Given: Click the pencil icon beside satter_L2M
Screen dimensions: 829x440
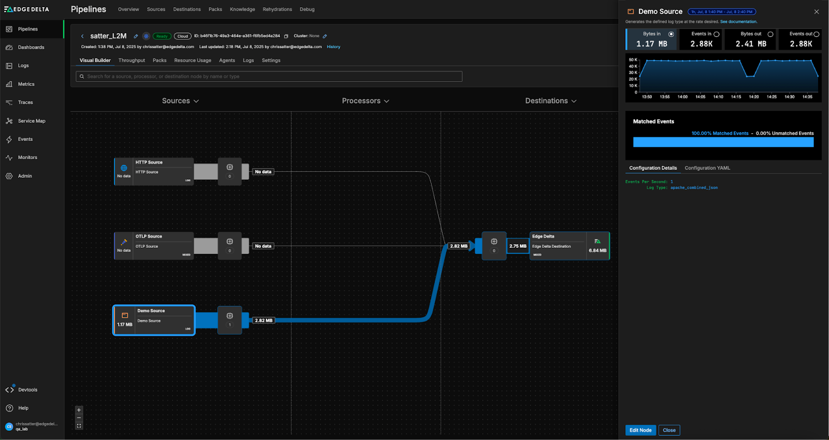Looking at the screenshot, I should coord(136,36).
